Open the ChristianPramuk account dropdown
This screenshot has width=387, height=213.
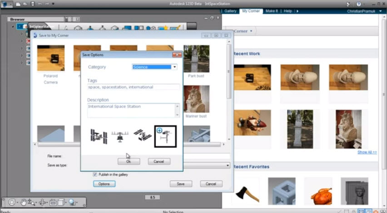(380, 11)
